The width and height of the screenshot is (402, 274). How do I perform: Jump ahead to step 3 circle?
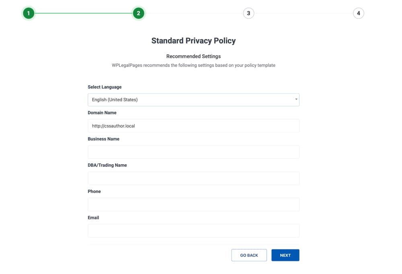coord(248,12)
